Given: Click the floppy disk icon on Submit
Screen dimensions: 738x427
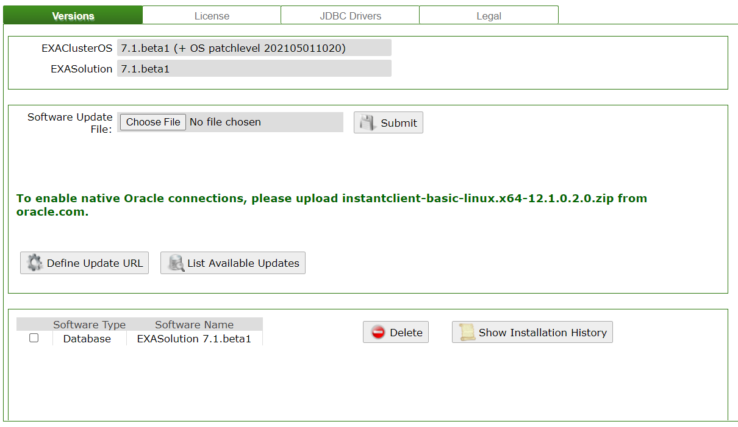Looking at the screenshot, I should [x=367, y=122].
